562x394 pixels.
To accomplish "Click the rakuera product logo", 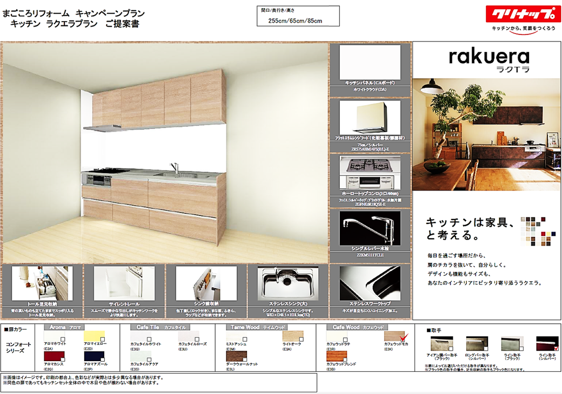I will [489, 57].
